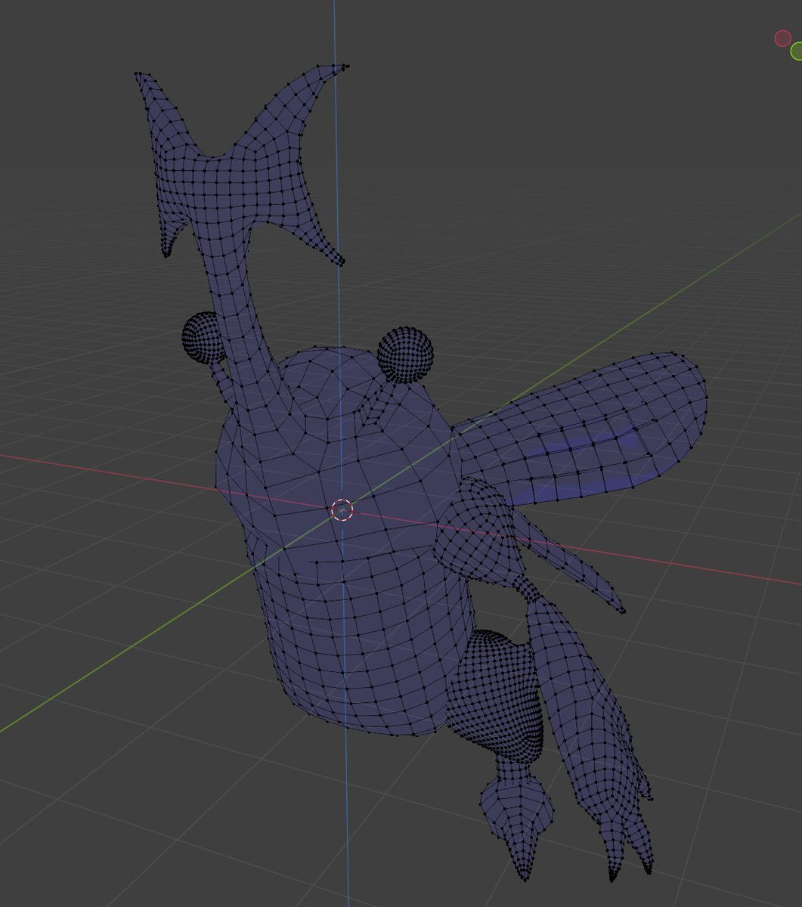The height and width of the screenshot is (907, 802).
Task: Click the 3D cursor at the world origin
Action: [342, 511]
